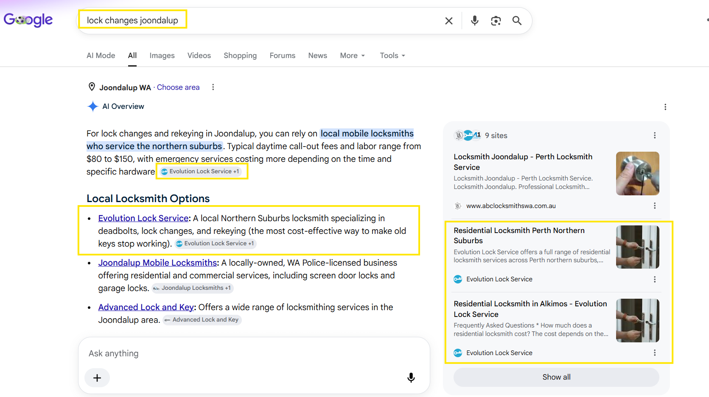Open three-dot menu for Perth Northern Suburbs result

tap(655, 279)
